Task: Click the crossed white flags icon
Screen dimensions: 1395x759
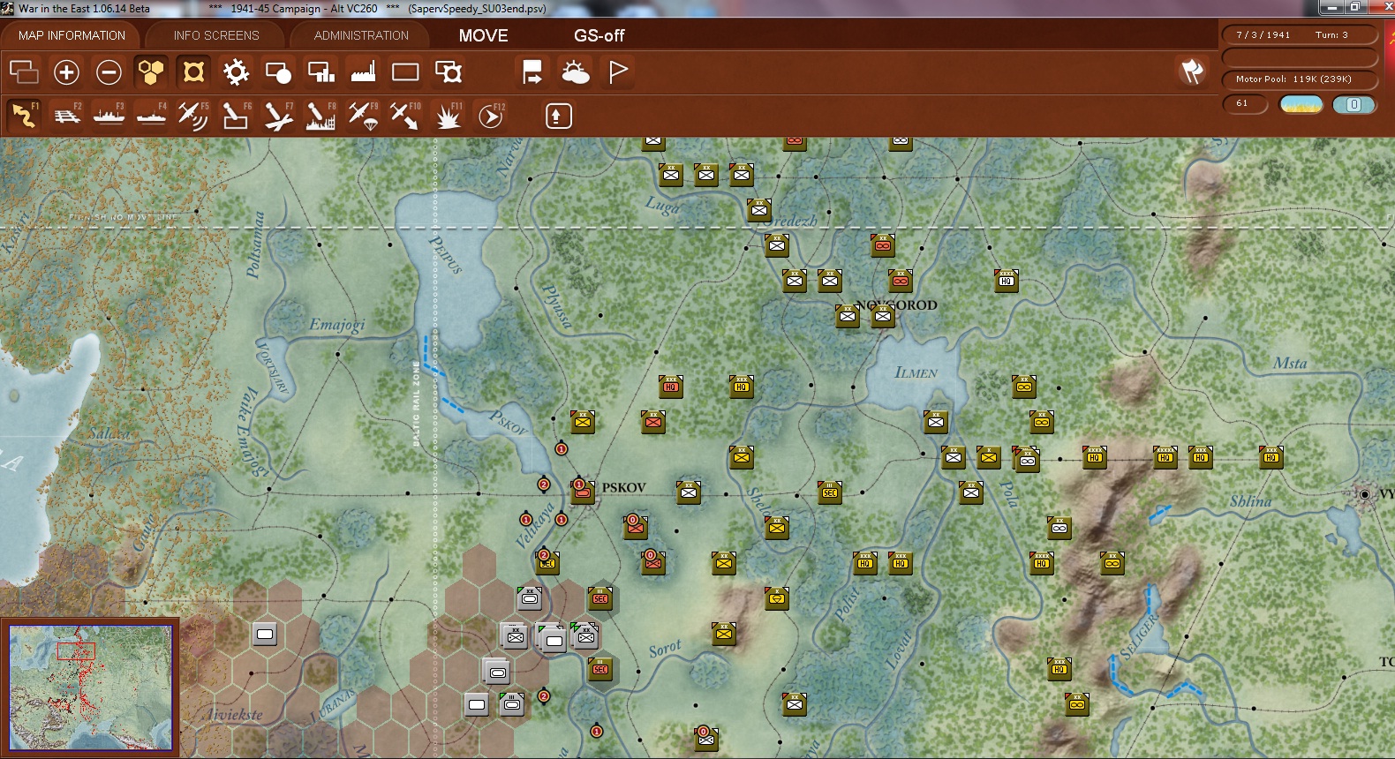Action: [x=1193, y=71]
